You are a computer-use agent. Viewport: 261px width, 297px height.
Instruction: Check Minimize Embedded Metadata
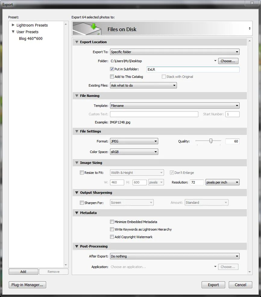[112, 222]
